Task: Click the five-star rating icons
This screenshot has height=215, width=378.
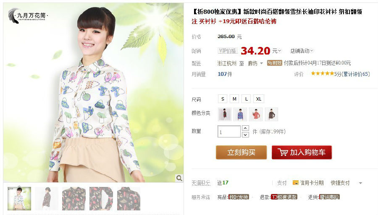Action: 322,74
